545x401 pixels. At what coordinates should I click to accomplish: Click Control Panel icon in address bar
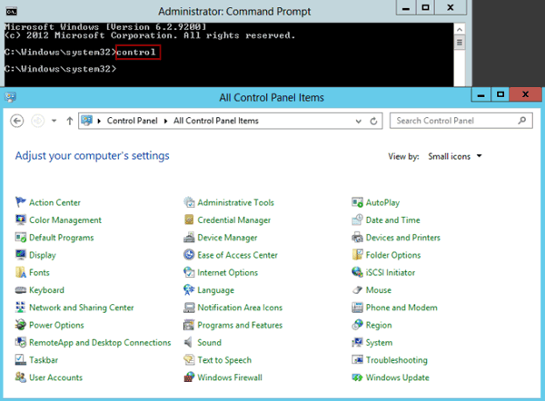86,121
